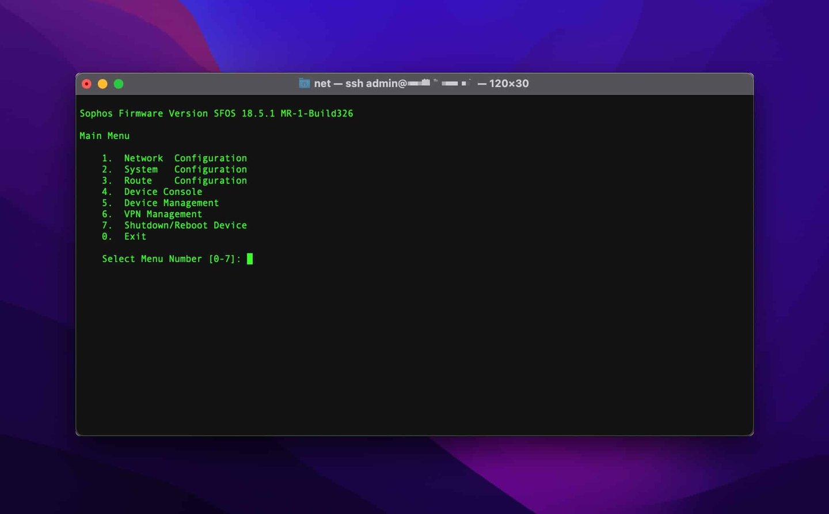Click the Sophos Firmware Version line
Viewport: 829px width, 514px height.
point(216,114)
